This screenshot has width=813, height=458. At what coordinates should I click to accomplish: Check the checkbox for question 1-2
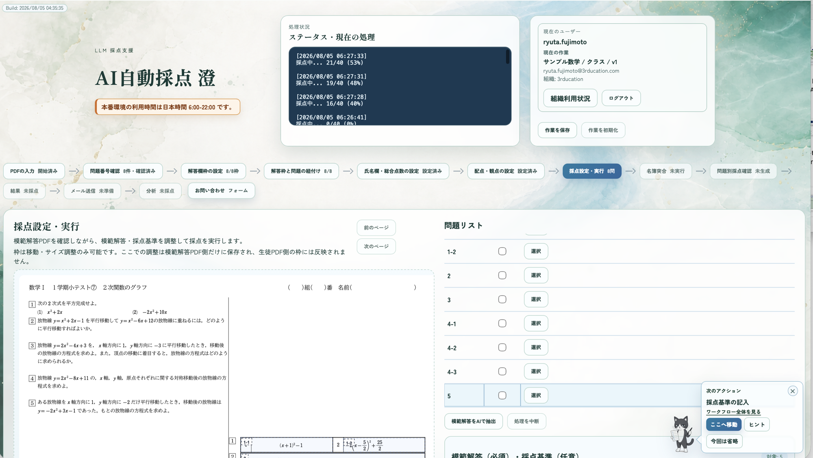coord(502,251)
